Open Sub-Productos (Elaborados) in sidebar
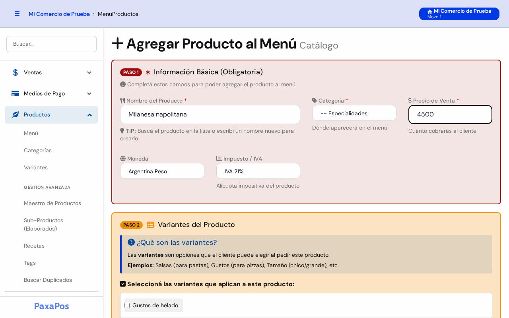509x318 pixels. pyautogui.click(x=52, y=225)
